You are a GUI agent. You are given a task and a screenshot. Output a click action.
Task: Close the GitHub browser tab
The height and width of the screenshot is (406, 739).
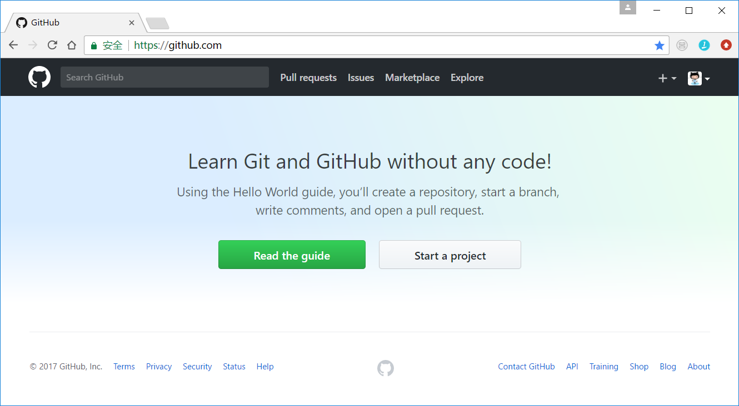pos(132,23)
